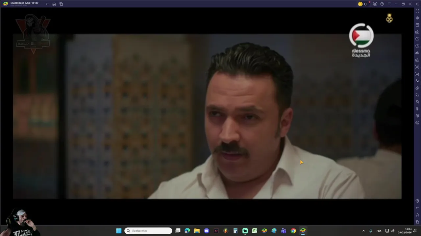
Task: Open the FRA language switcher
Action: 379,231
